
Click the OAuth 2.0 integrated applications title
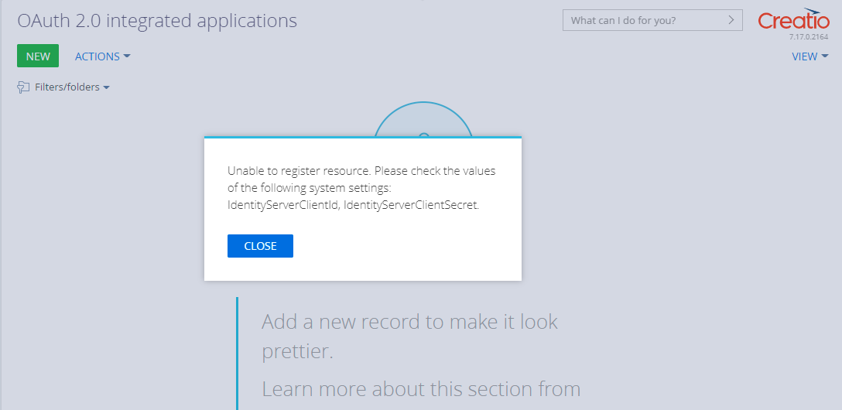(157, 21)
